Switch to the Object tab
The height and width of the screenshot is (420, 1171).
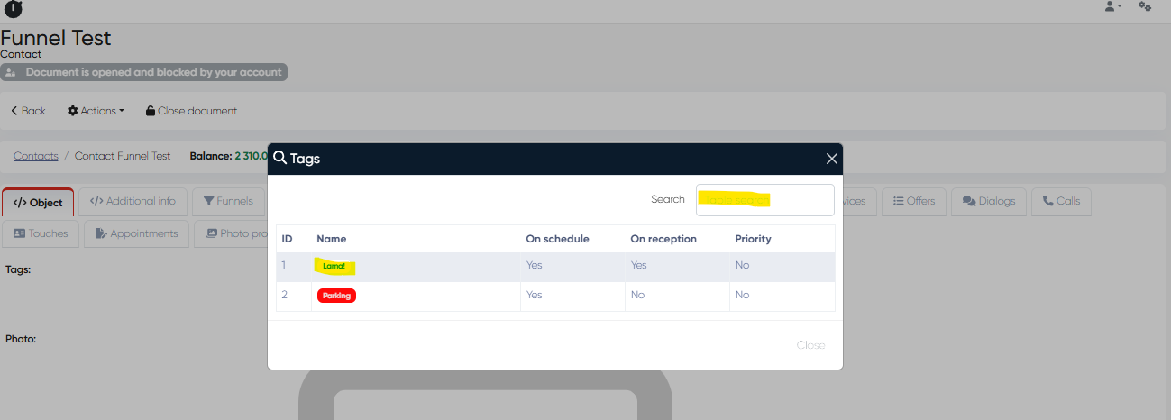(38, 203)
